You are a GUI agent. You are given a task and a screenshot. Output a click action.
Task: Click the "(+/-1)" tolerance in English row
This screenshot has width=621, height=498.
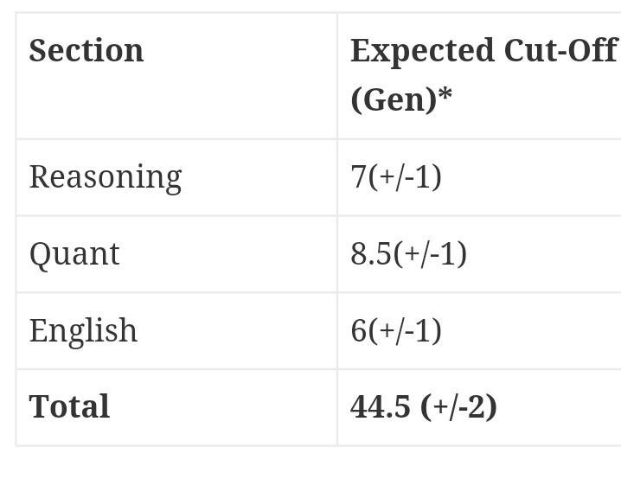(x=405, y=330)
